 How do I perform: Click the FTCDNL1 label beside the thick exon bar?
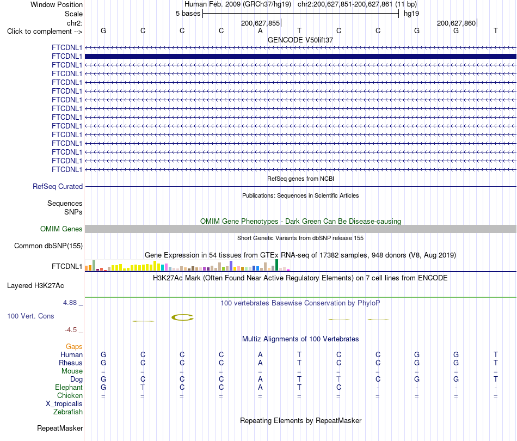click(x=66, y=57)
